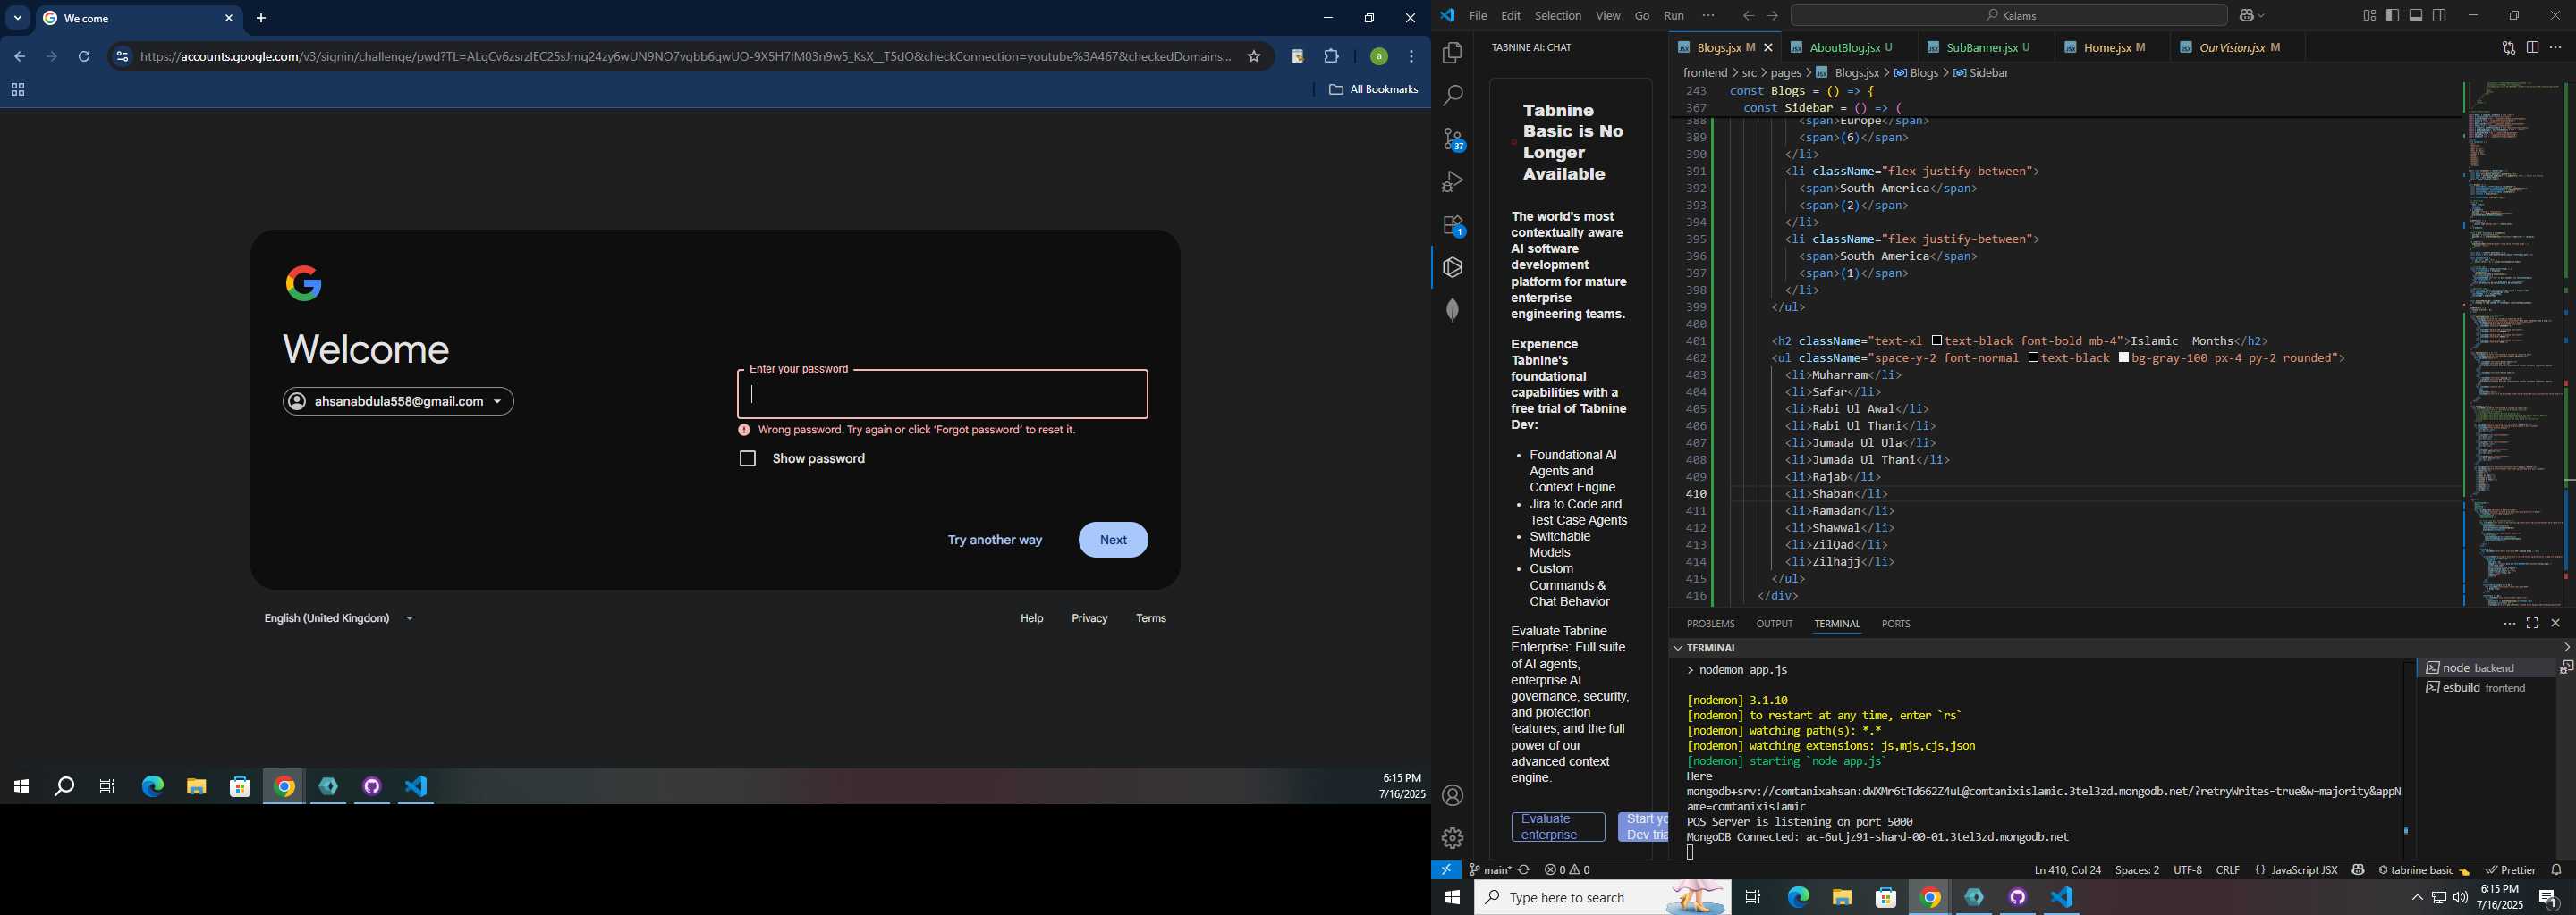Click the Enter your password field
This screenshot has width=2576, height=915.
pos(942,393)
